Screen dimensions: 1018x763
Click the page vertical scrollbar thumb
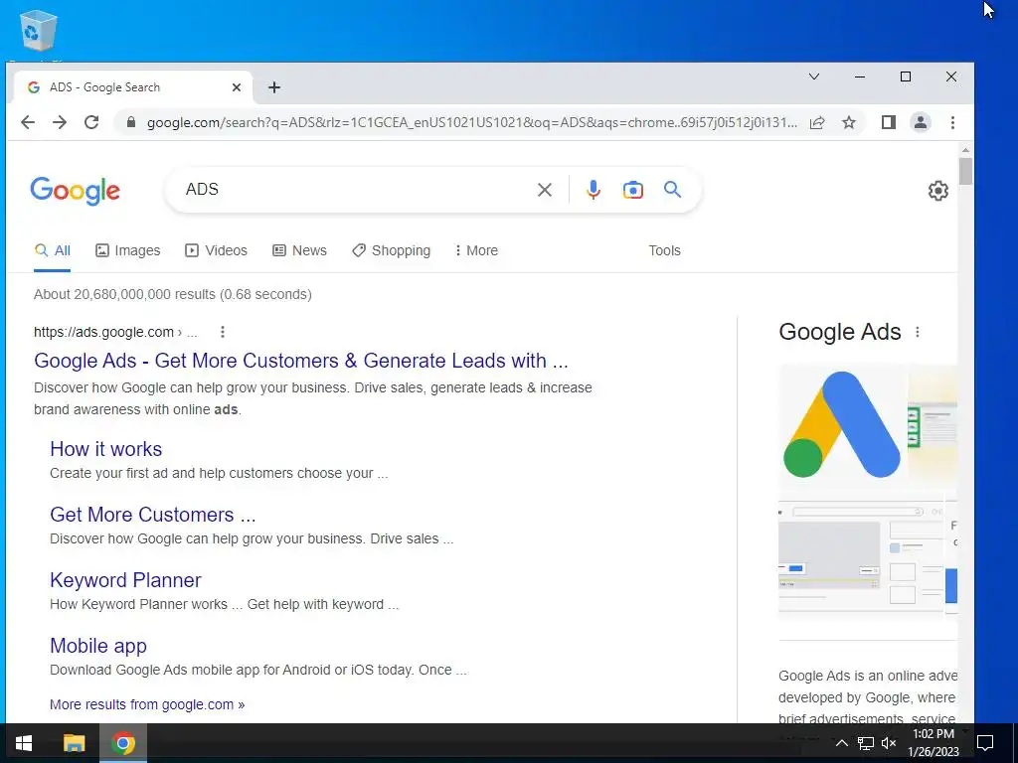(966, 171)
